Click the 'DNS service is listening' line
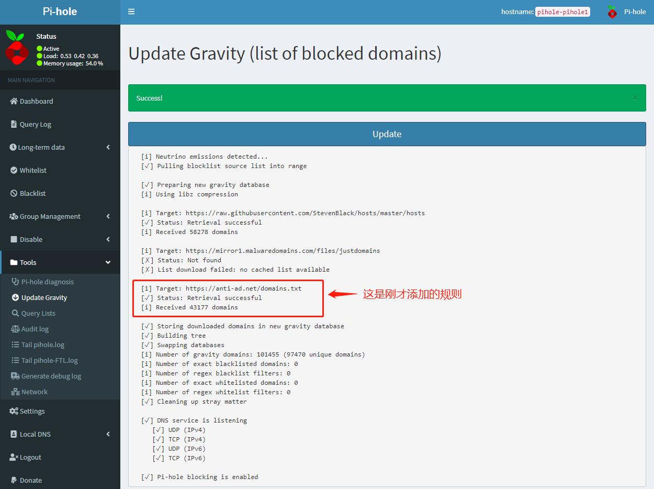The width and height of the screenshot is (654, 489). pos(194,420)
